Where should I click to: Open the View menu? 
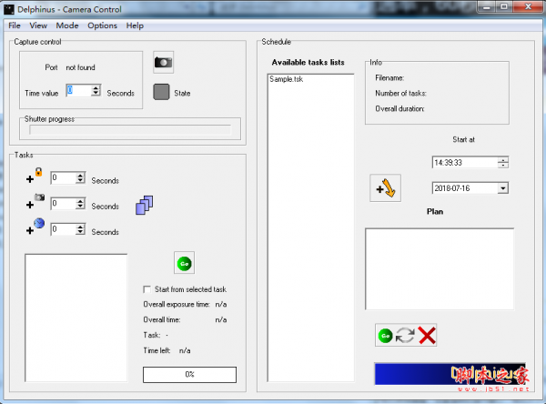point(38,25)
